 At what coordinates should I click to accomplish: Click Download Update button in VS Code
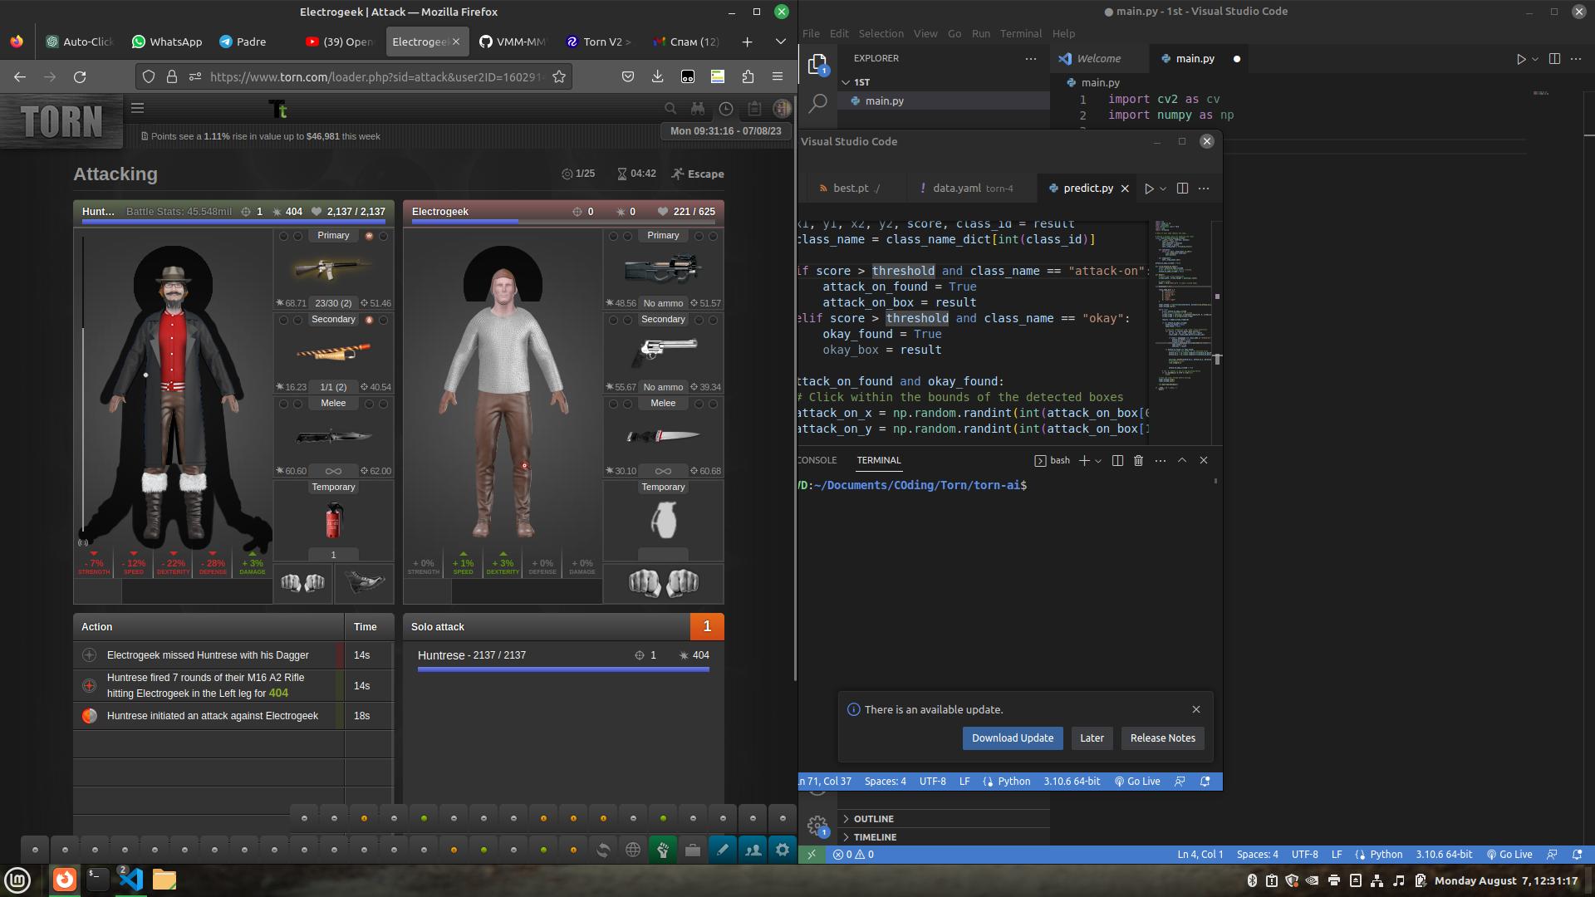point(1010,737)
